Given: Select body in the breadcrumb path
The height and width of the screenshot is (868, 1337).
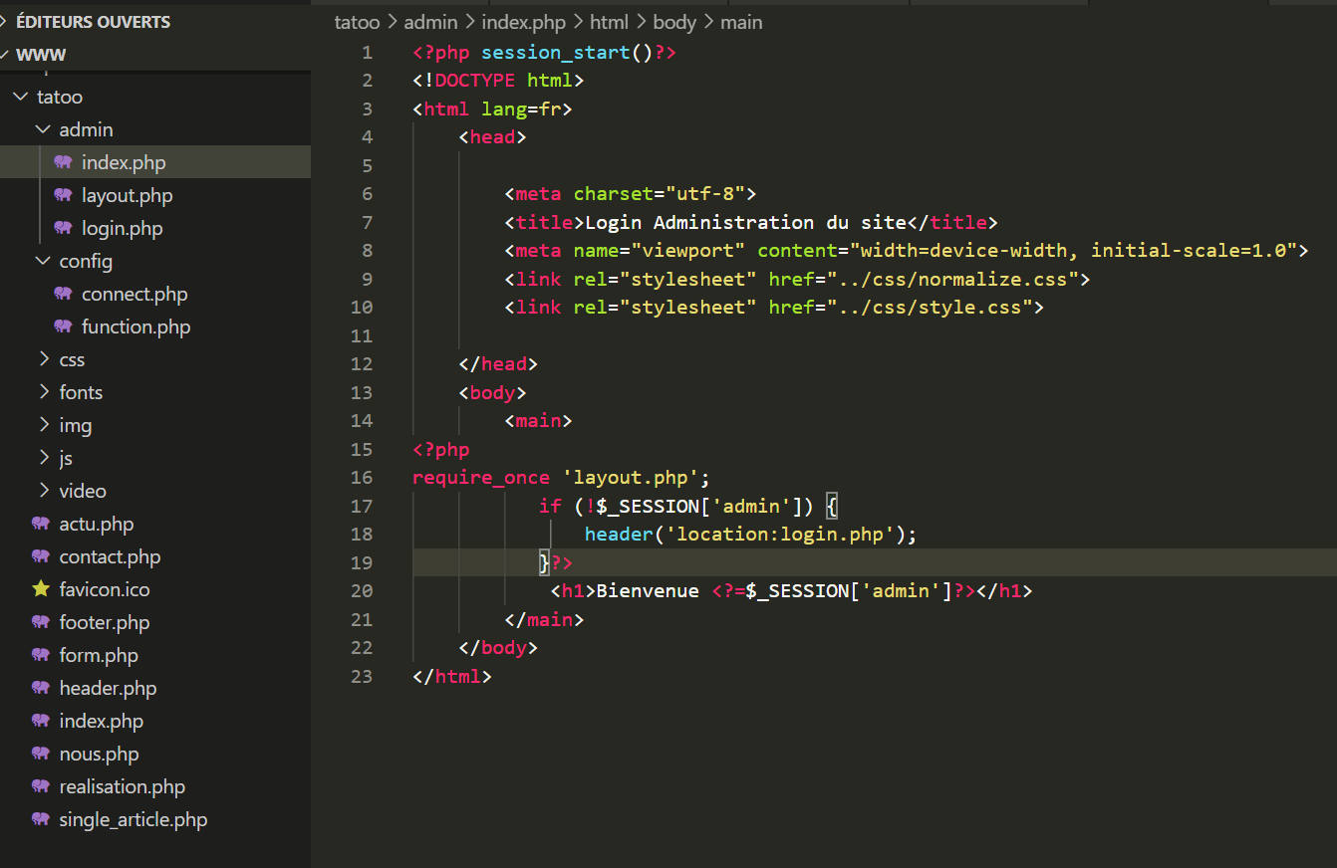Looking at the screenshot, I should coord(674,22).
